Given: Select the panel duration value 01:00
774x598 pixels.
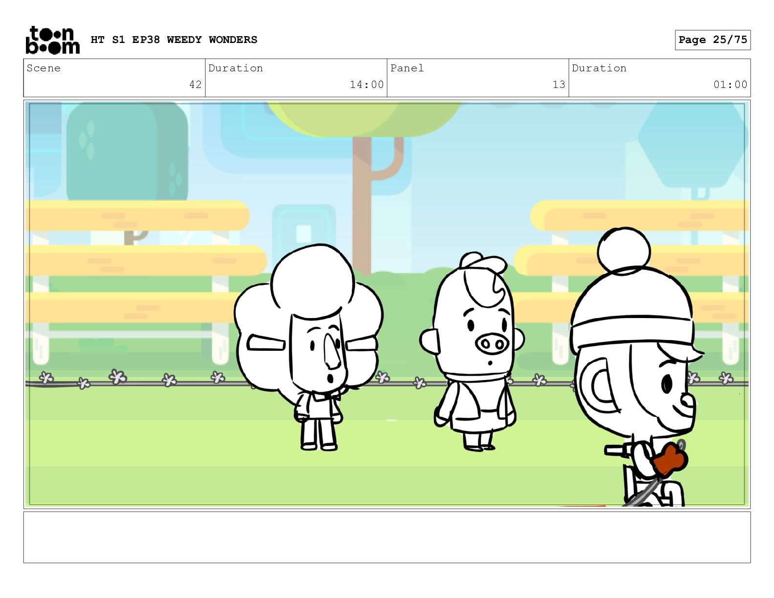Looking at the screenshot, I should point(730,85).
